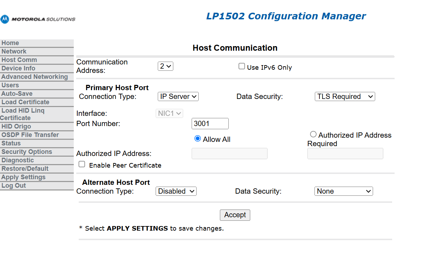Click Apply Settings in sidebar
This screenshot has width=426, height=269.
coord(23,177)
